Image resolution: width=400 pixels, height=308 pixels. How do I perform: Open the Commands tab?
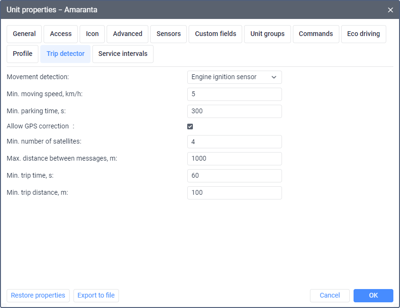pyautogui.click(x=316, y=34)
